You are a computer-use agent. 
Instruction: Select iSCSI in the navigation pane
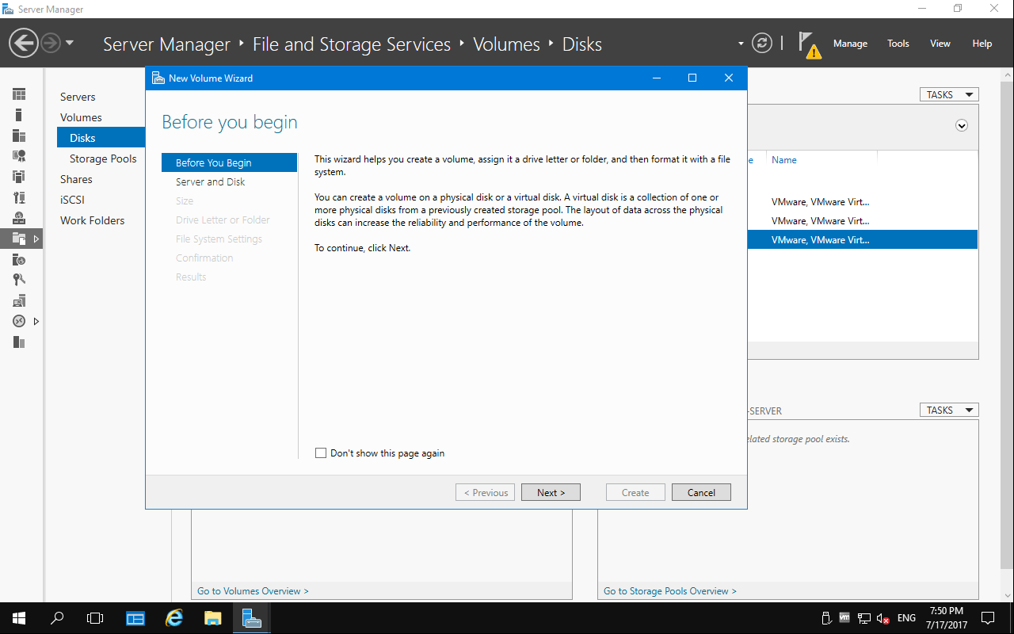(72, 200)
